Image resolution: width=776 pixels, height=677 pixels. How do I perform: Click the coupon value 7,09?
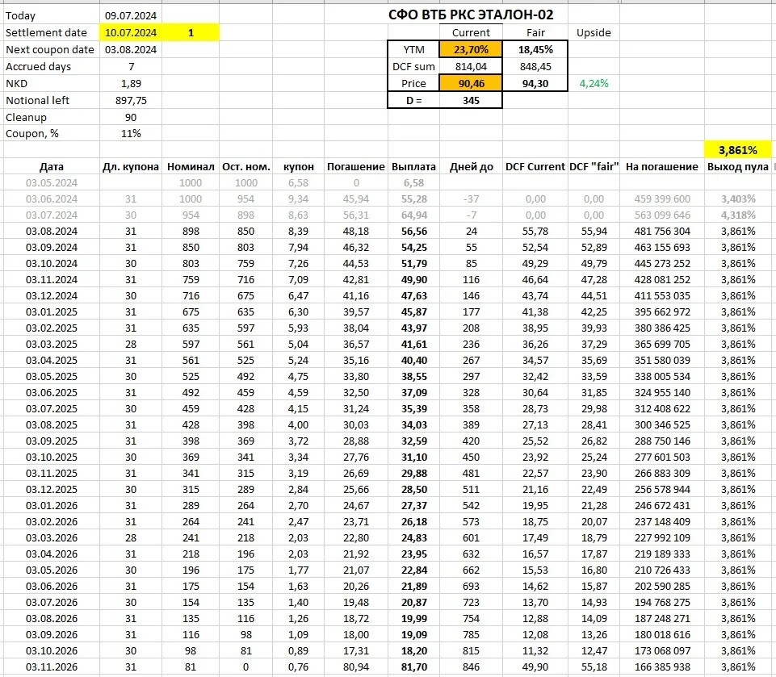pyautogui.click(x=299, y=279)
